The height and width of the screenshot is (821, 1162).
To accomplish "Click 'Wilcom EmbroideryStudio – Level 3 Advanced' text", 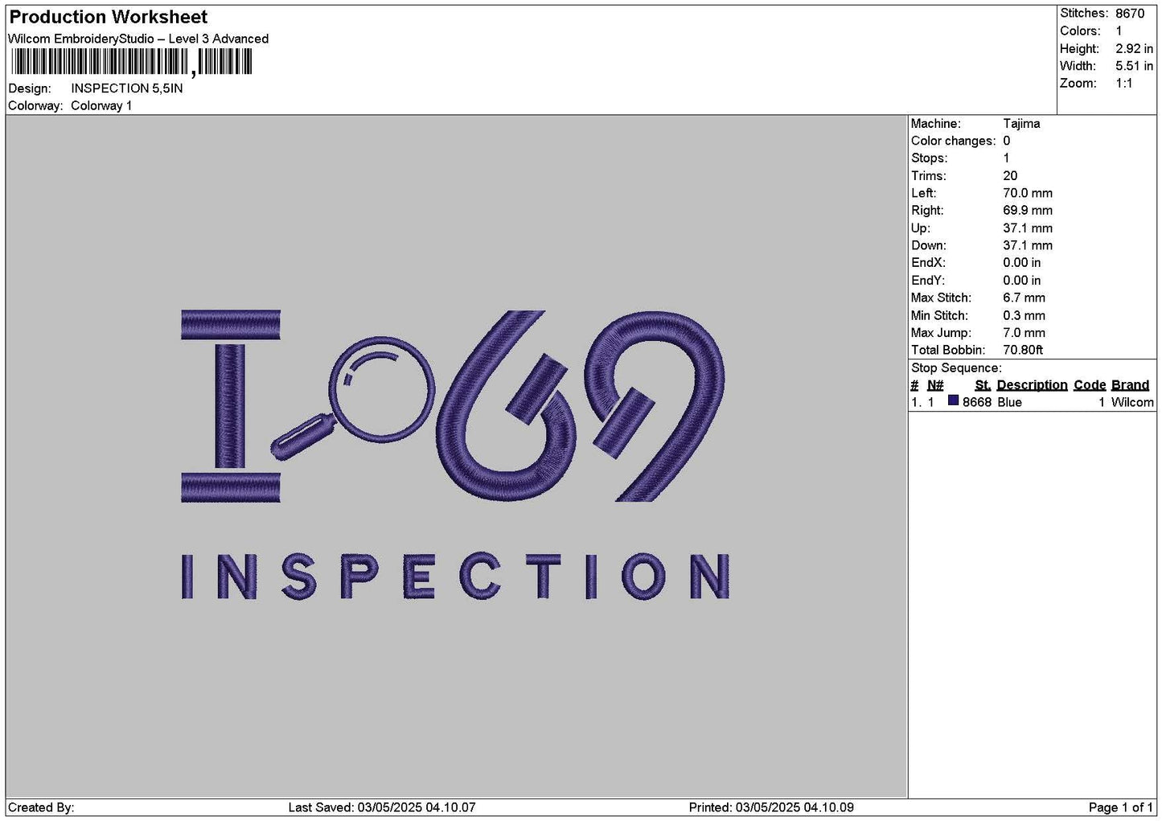I will 138,39.
